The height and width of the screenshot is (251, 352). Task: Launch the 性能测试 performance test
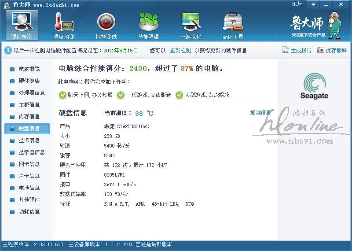pyautogui.click(x=106, y=26)
